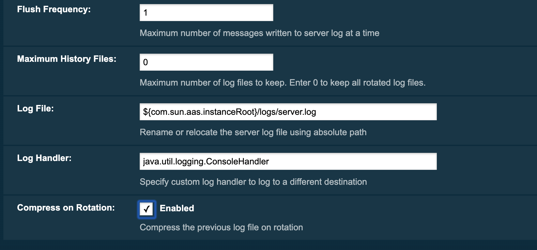Click inside the Log File path field

[x=288, y=111]
